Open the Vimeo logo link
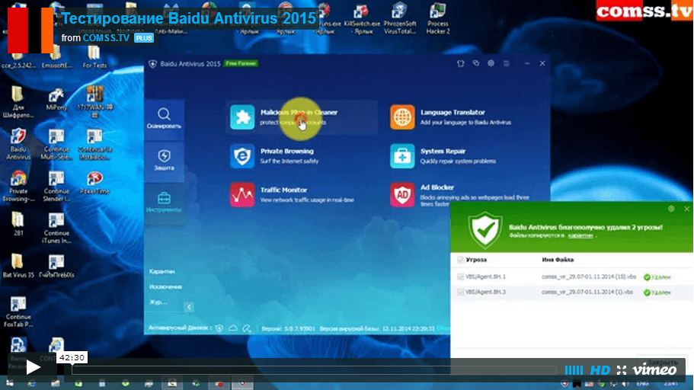 [654, 369]
